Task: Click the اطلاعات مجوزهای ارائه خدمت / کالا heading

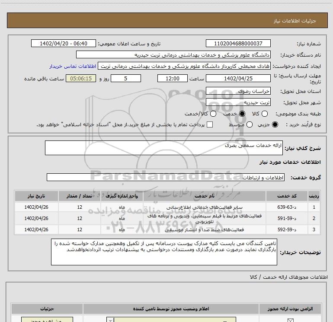Action: click(x=288, y=277)
